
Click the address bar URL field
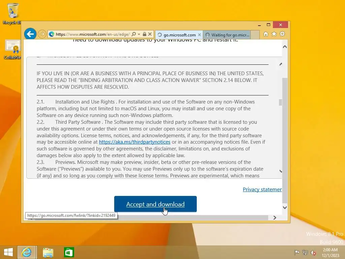tap(93, 34)
